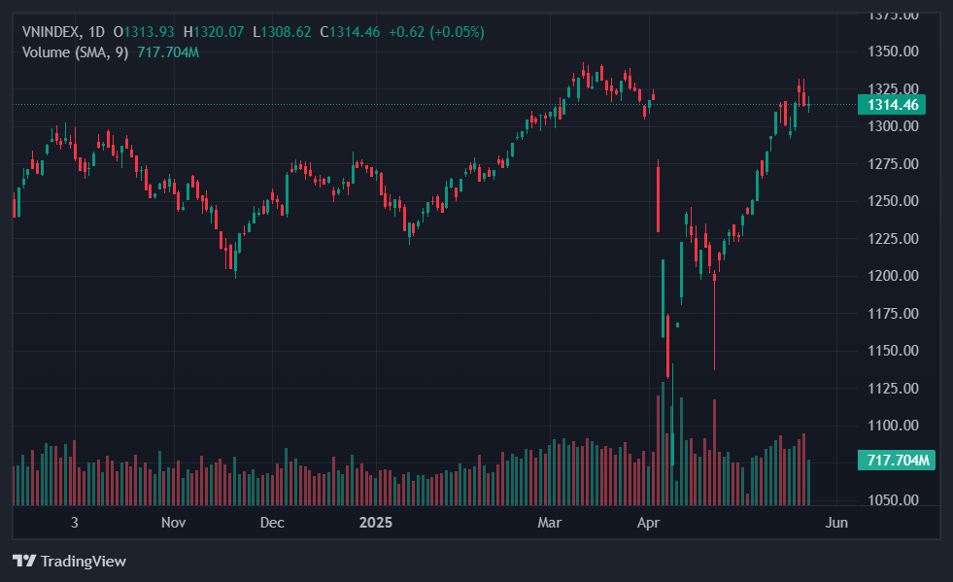Click the 1250.00 price axis label
This screenshot has height=582, width=953.
[x=893, y=201]
